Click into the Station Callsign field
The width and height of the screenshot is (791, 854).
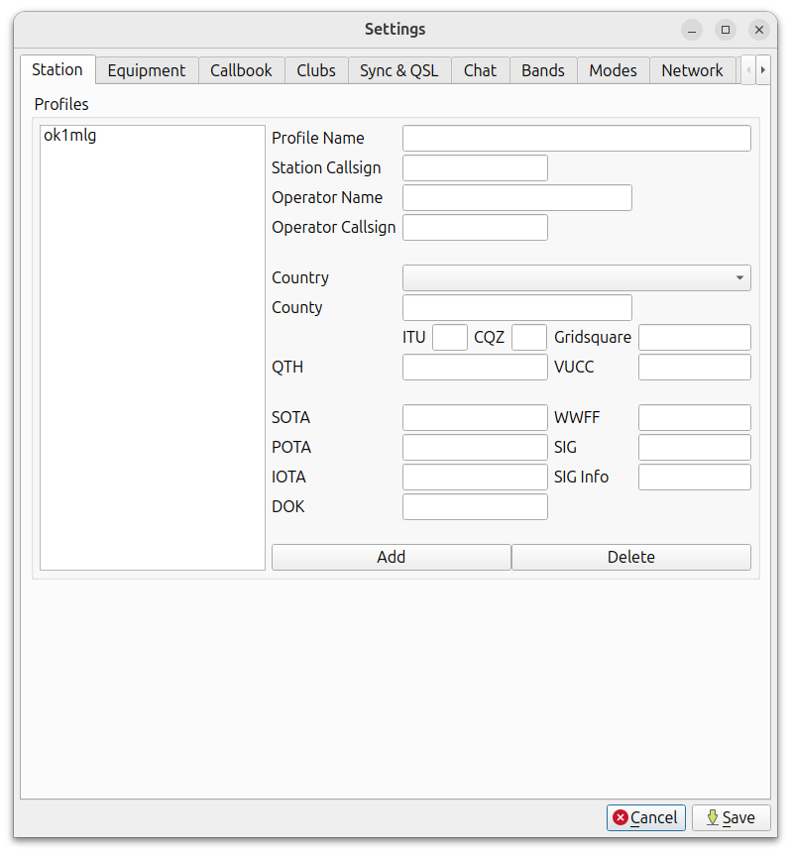coord(475,168)
